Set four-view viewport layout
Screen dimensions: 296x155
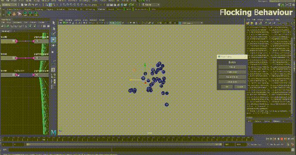tap(53, 76)
